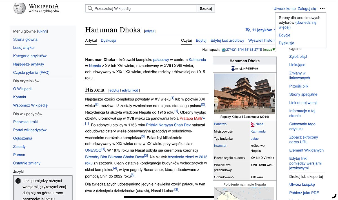Image resolution: width=338 pixels, height=200 pixels.
Task: Click Pomoc sidebar link
Action: point(19,155)
